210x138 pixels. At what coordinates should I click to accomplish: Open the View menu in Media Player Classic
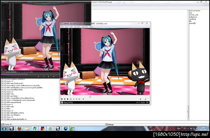click(x=66, y=27)
